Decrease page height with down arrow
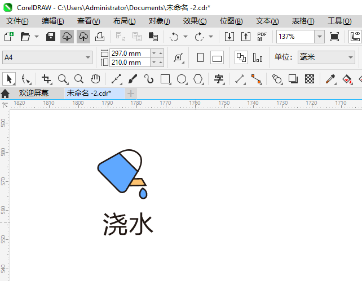The image size is (362, 281). click(154, 63)
